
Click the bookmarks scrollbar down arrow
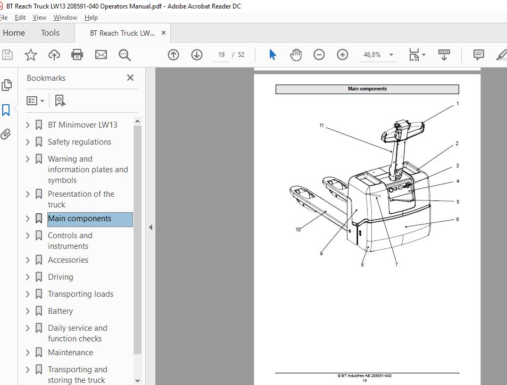(x=137, y=380)
